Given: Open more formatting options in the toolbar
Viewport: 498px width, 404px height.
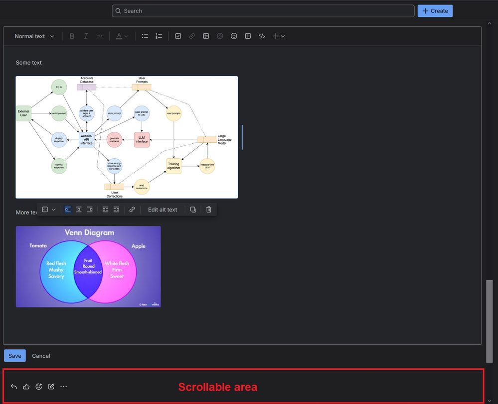Looking at the screenshot, I should pyautogui.click(x=100, y=36).
